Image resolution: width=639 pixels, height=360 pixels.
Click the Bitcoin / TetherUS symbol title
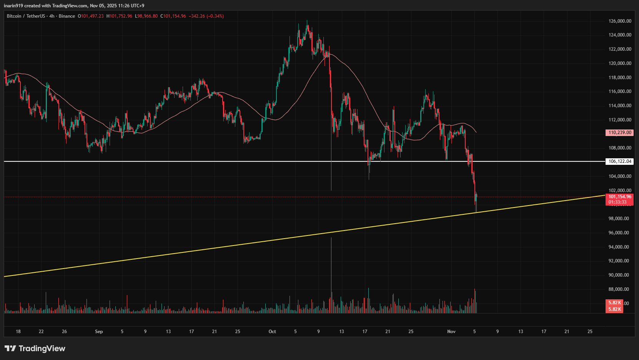pos(25,16)
